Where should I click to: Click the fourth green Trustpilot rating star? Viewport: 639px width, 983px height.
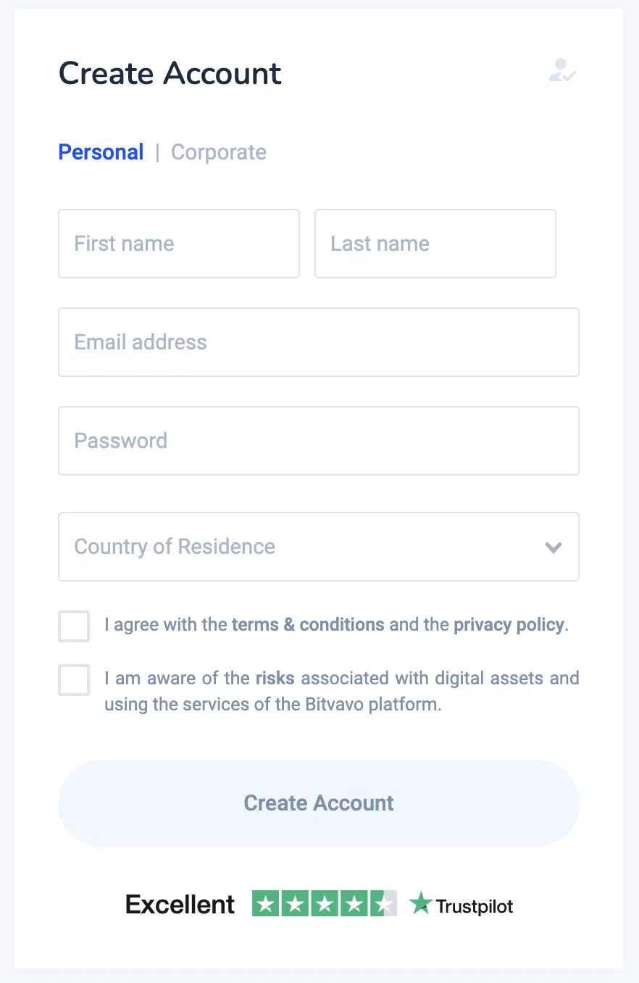click(x=354, y=903)
